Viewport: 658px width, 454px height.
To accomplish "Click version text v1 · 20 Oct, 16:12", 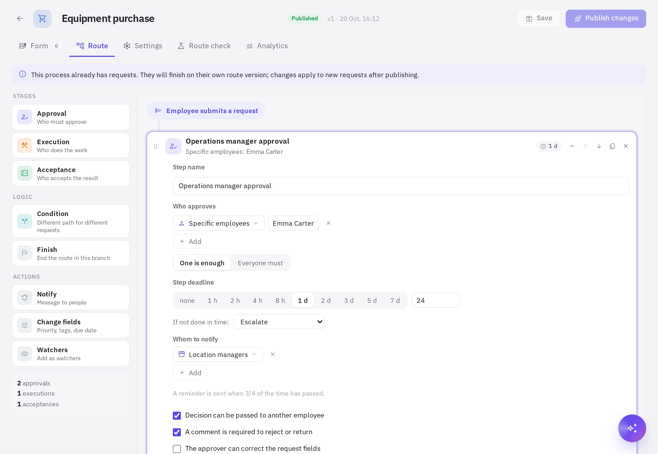I will pos(353,19).
